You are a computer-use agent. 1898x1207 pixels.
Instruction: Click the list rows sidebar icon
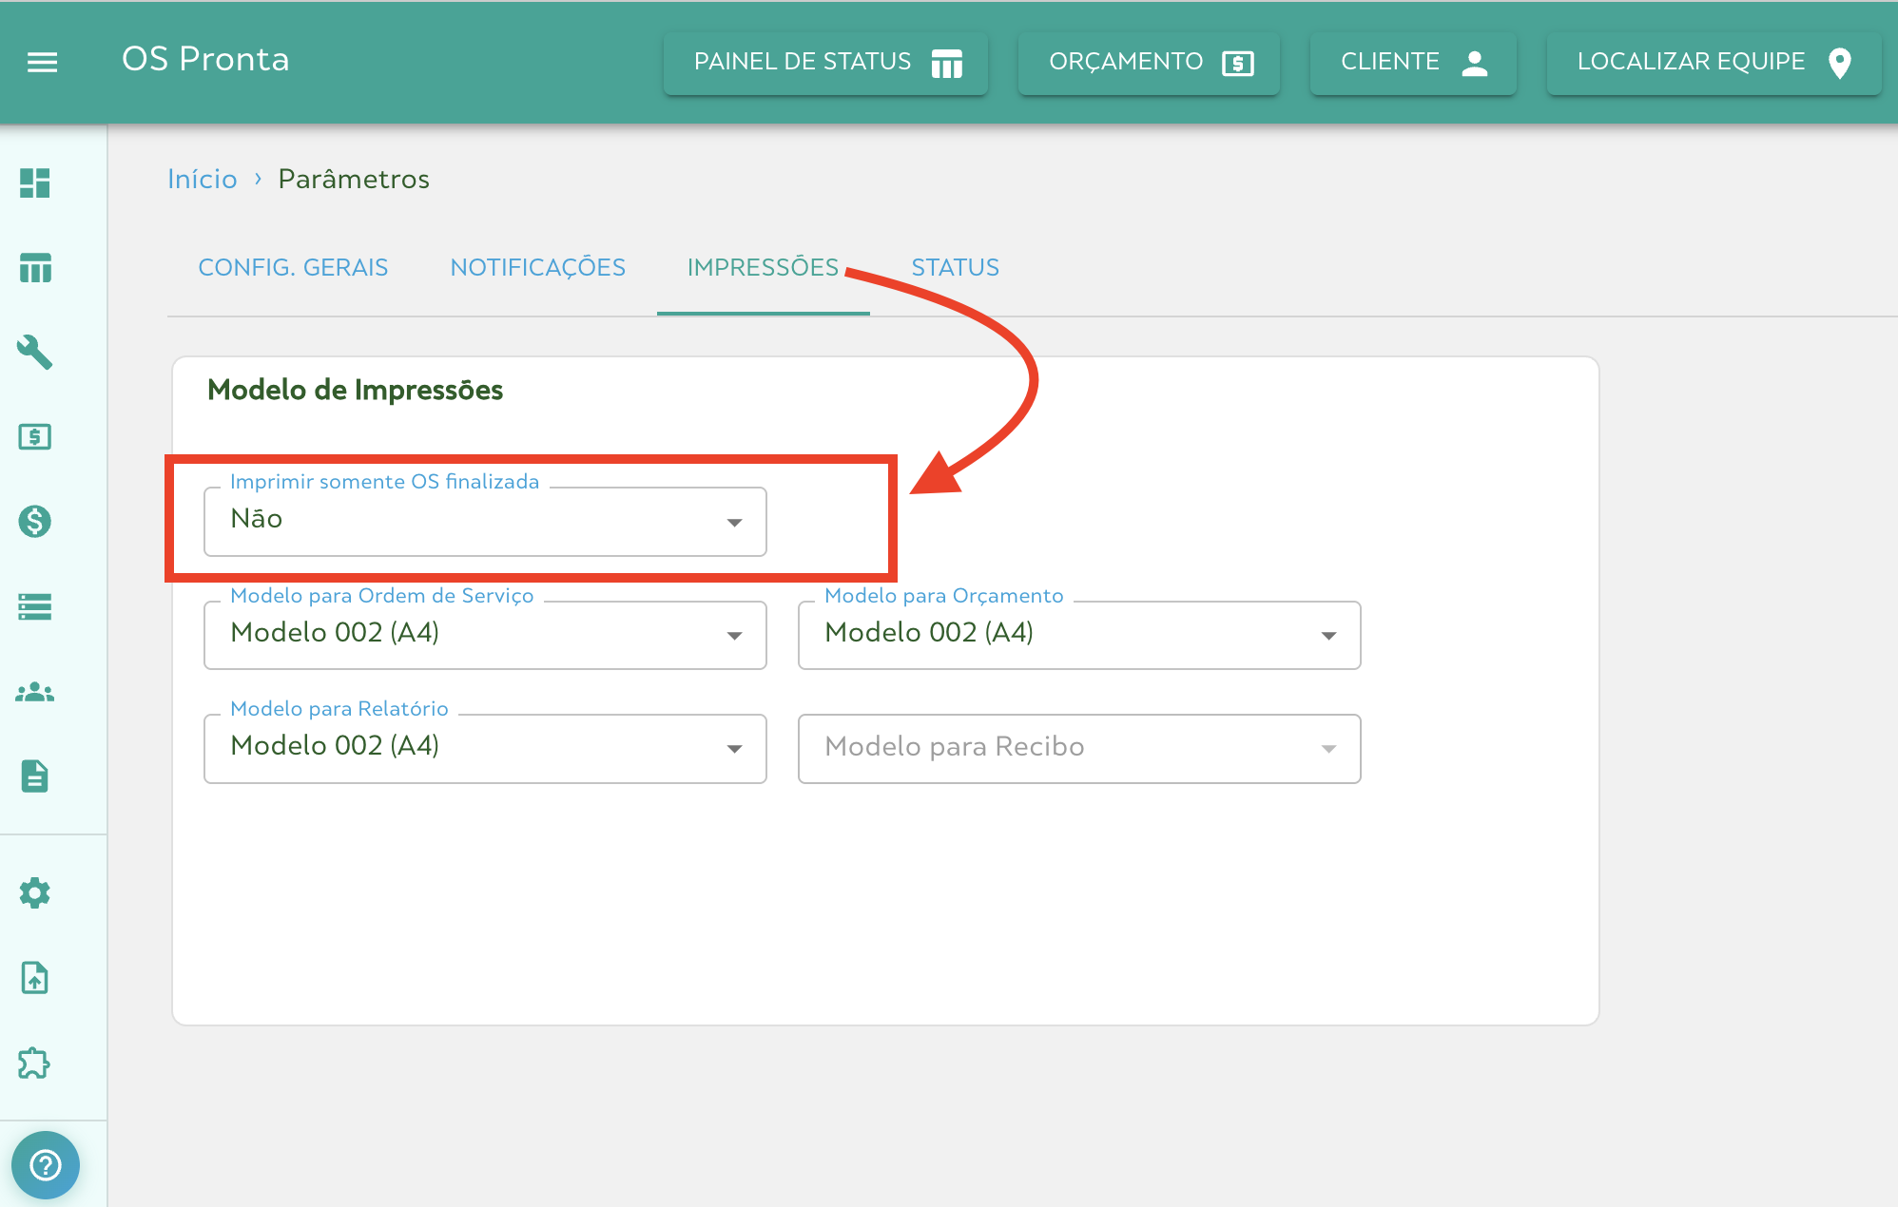(x=35, y=606)
